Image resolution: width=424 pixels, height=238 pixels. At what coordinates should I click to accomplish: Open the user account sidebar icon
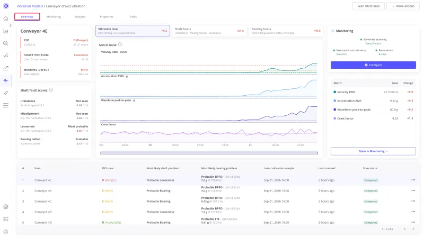click(x=6, y=232)
